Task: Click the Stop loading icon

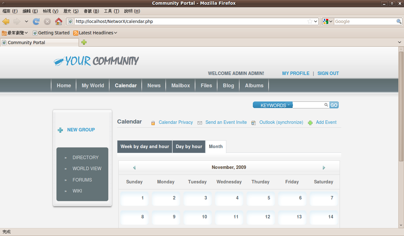Action: pos(47,21)
